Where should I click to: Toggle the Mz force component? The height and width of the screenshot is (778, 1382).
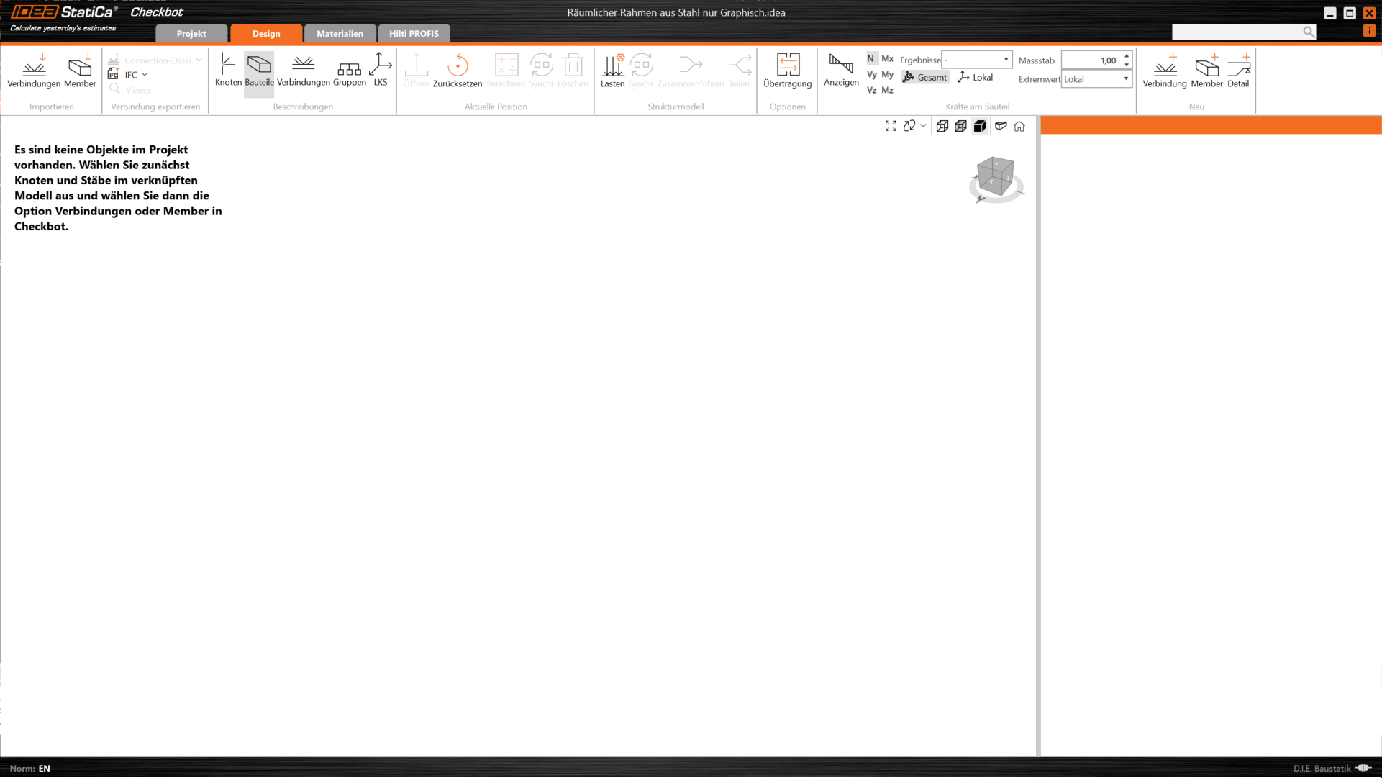point(888,90)
